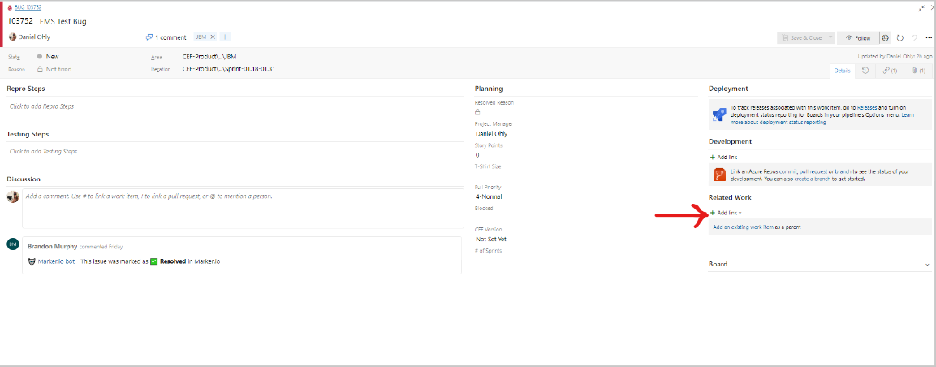The width and height of the screenshot is (936, 367).
Task: Open the more actions ellipsis menu
Action: [x=928, y=37]
